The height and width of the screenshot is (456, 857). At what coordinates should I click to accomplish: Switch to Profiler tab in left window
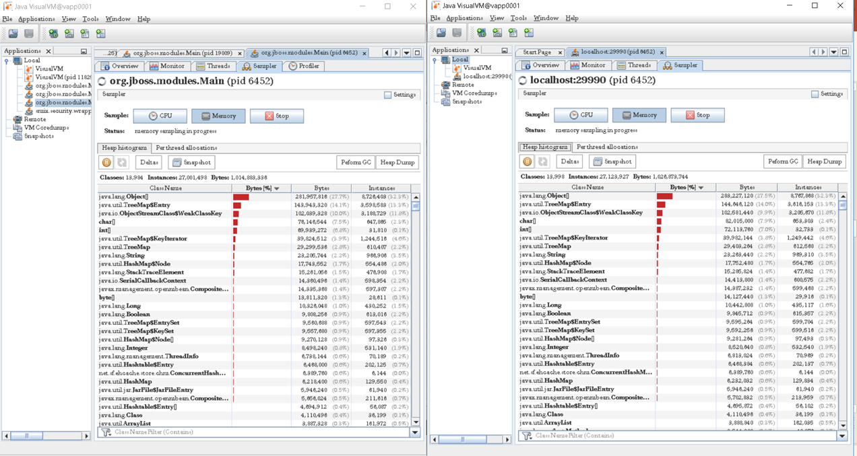304,66
